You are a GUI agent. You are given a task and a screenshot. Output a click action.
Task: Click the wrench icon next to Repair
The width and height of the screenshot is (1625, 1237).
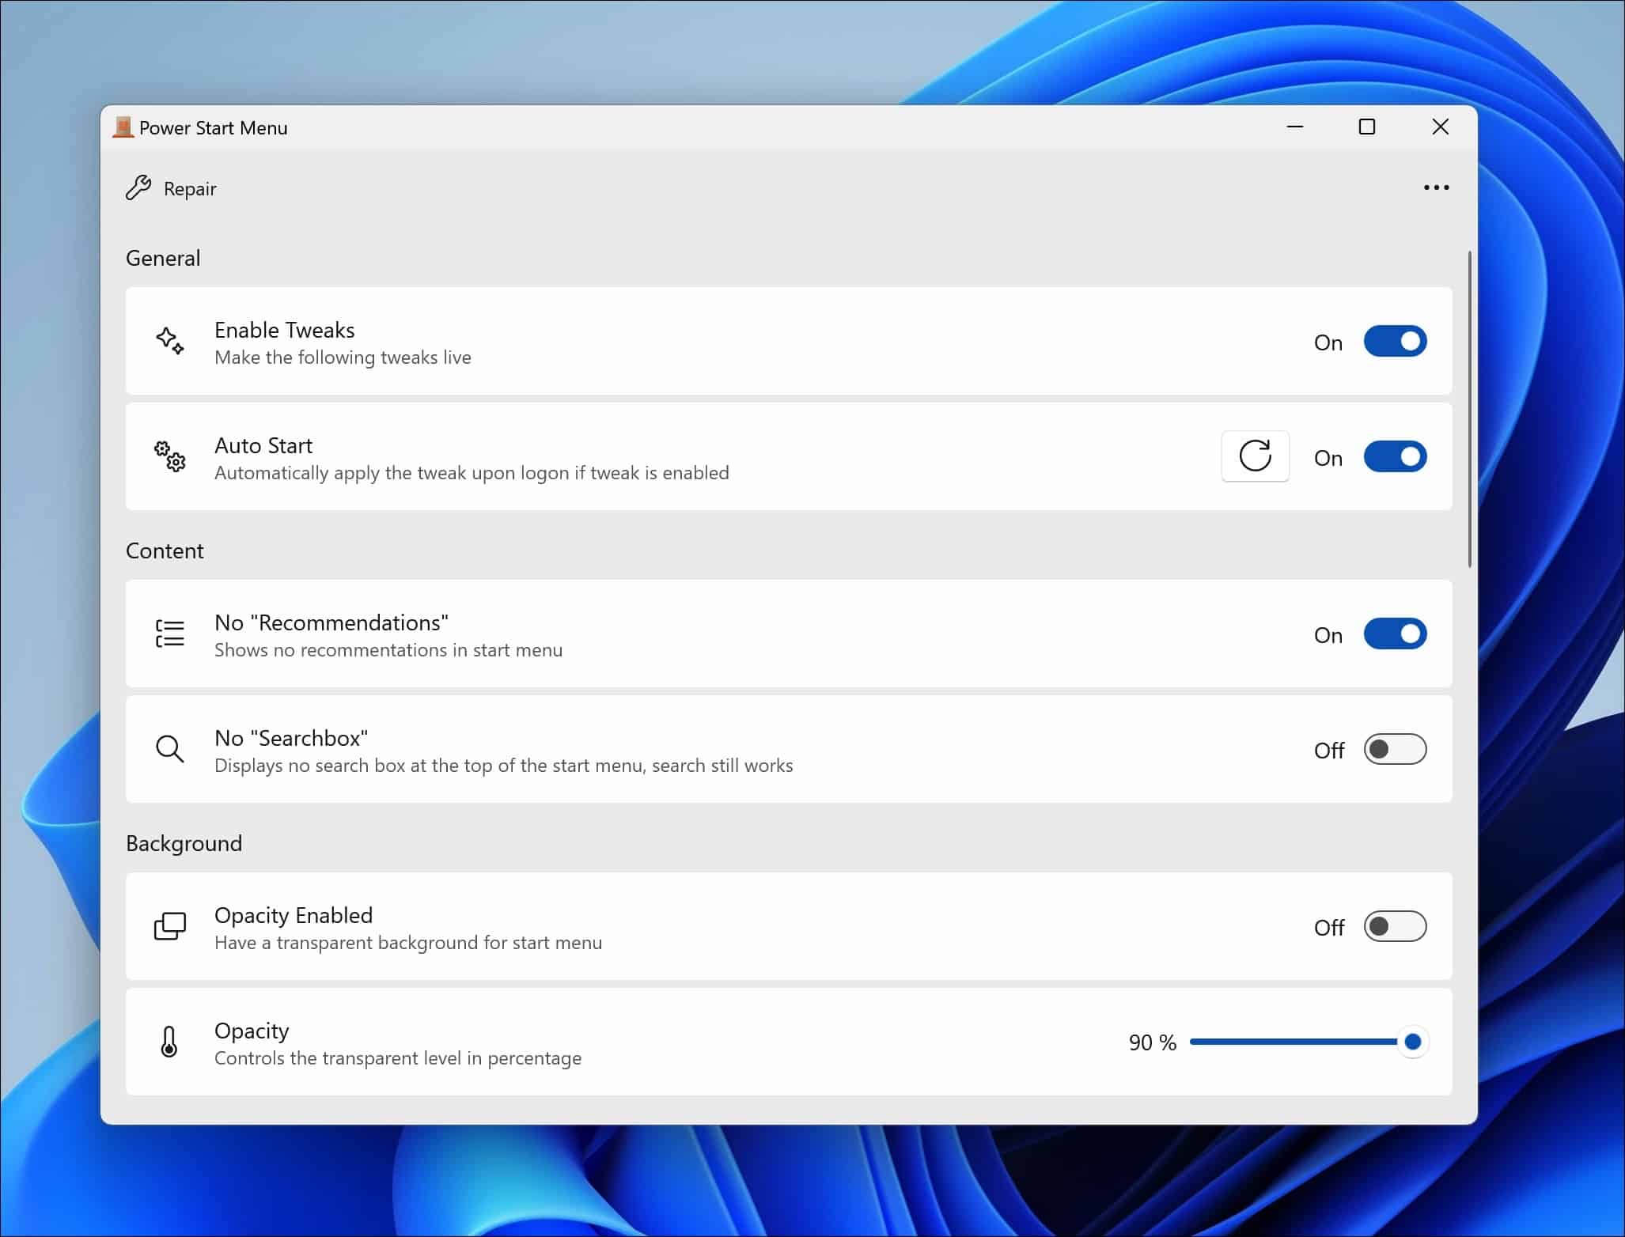pyautogui.click(x=138, y=187)
